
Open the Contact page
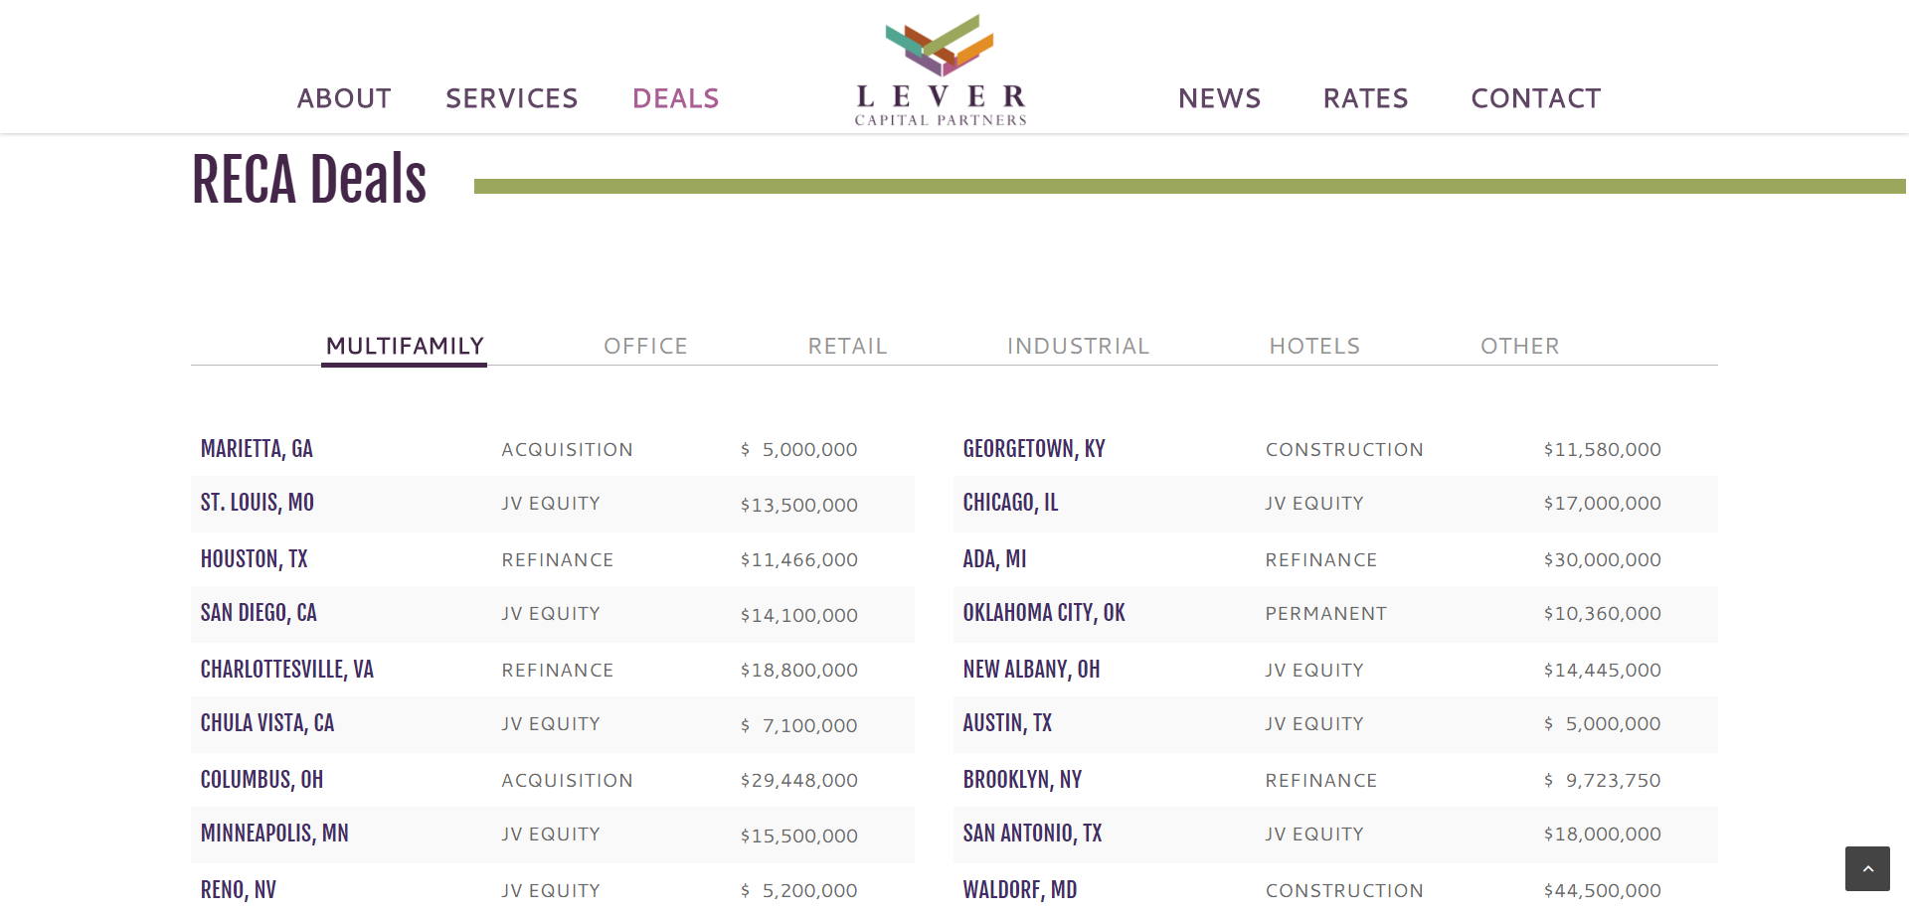point(1535,98)
